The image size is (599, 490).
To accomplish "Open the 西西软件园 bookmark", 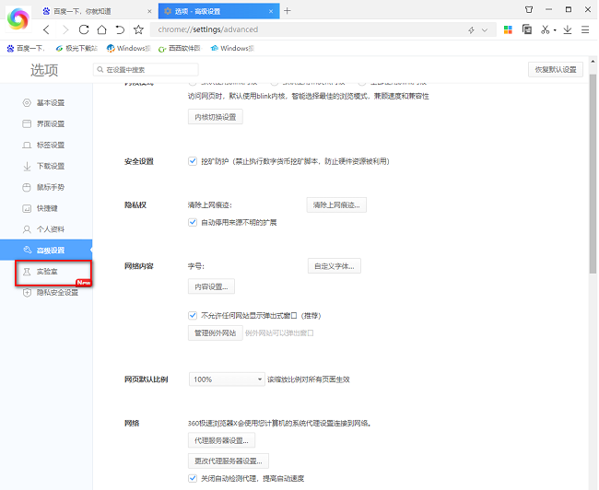I will pos(180,48).
